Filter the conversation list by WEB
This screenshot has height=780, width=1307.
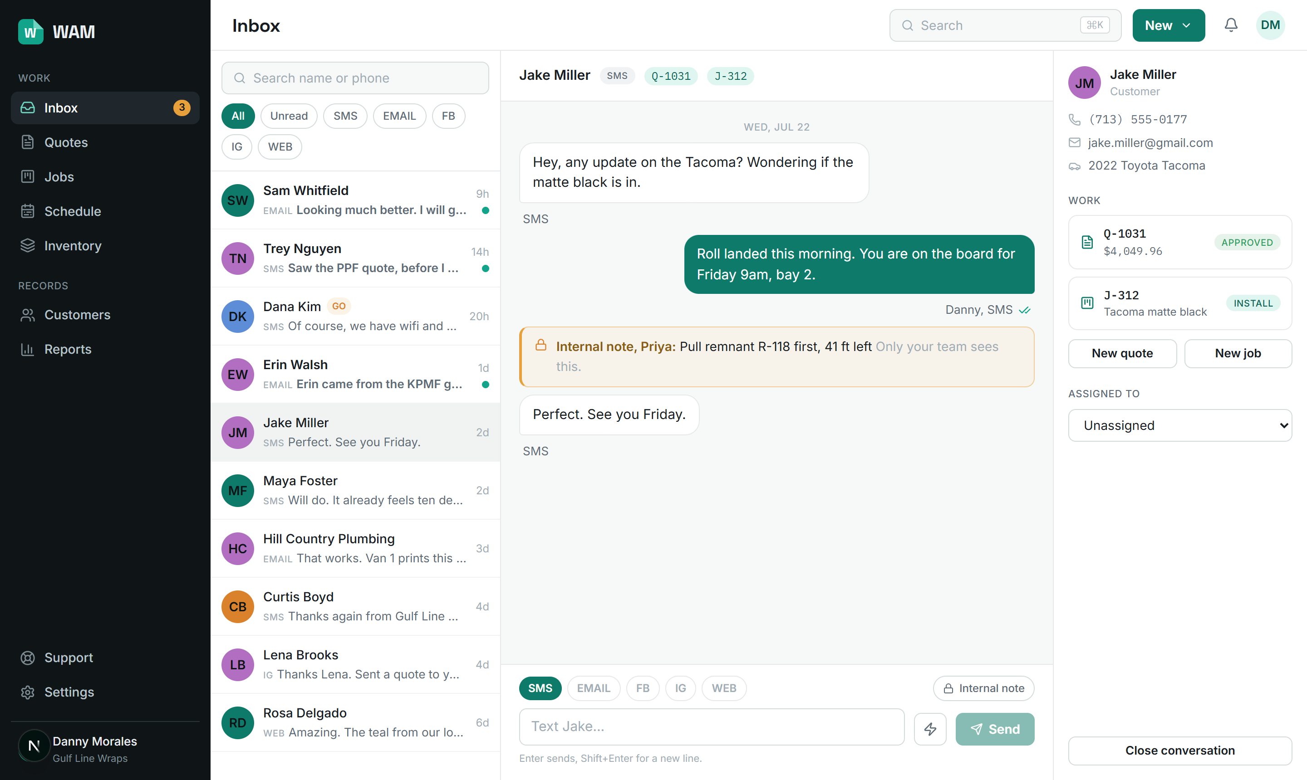click(x=280, y=146)
